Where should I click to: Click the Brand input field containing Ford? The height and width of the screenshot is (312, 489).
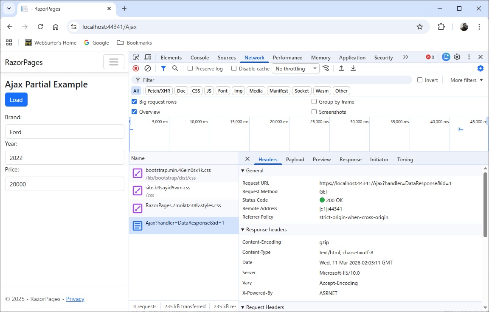click(x=65, y=132)
